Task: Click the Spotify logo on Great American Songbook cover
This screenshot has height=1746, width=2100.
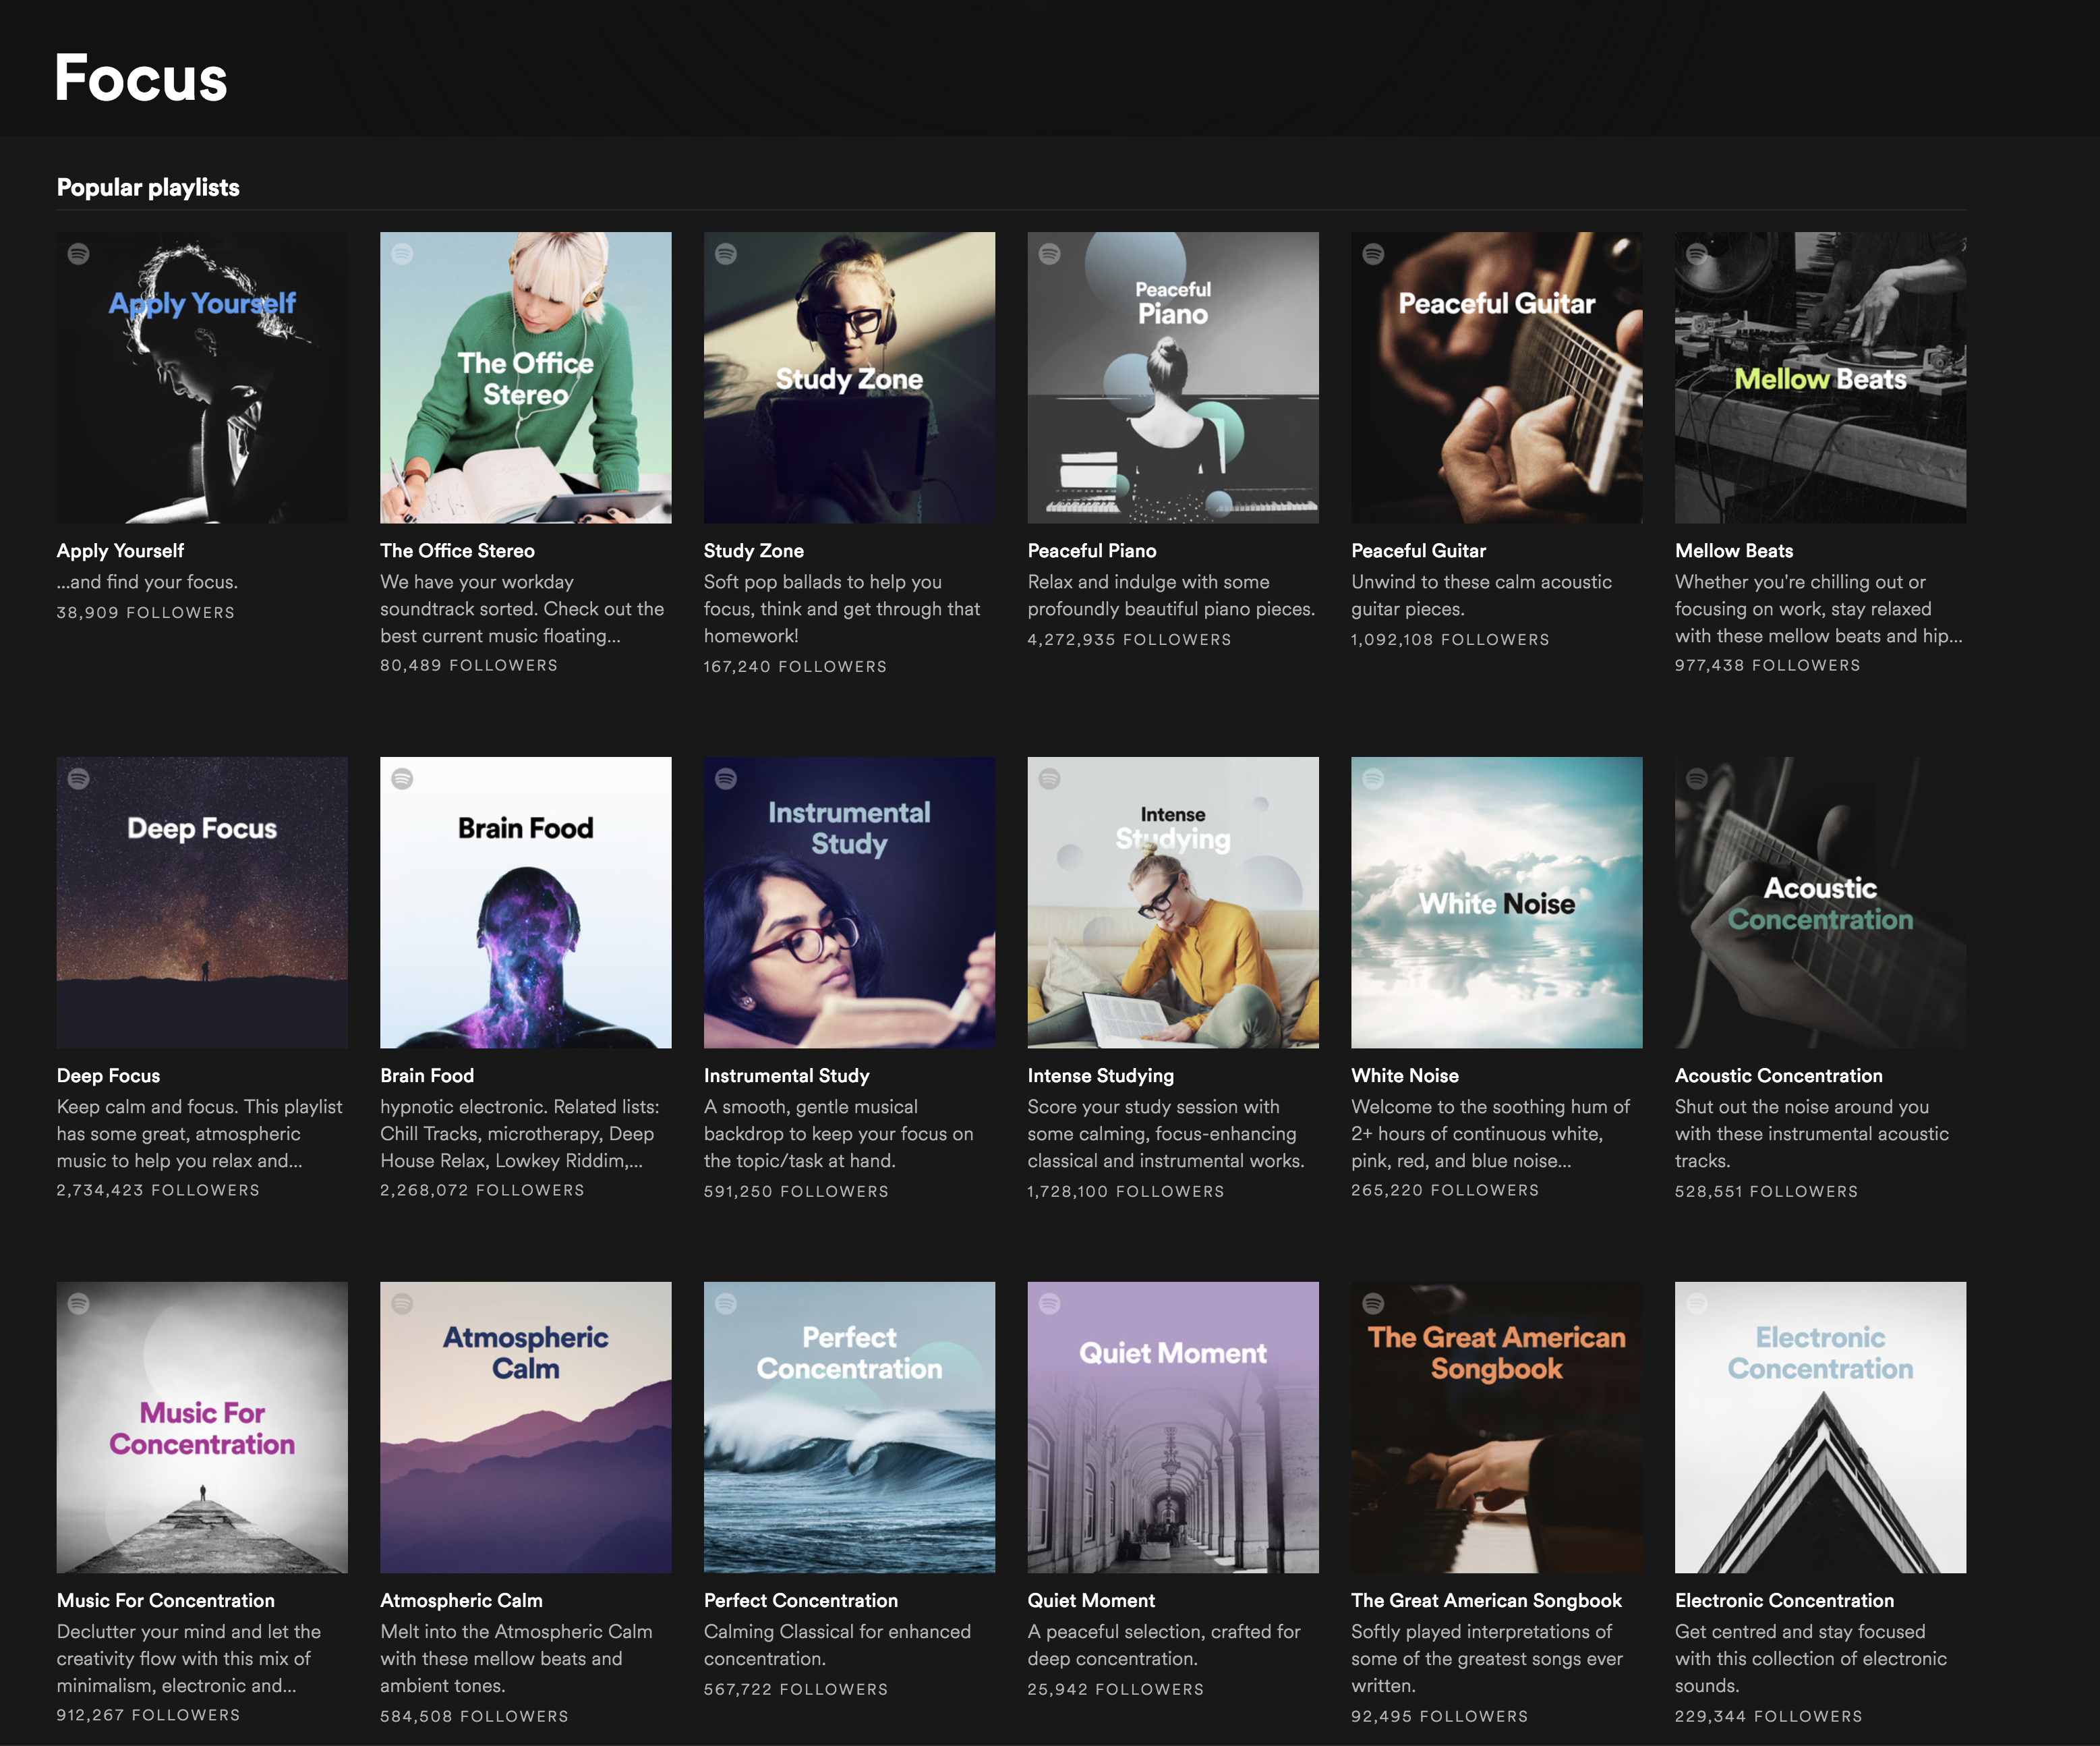Action: click(x=1373, y=1303)
